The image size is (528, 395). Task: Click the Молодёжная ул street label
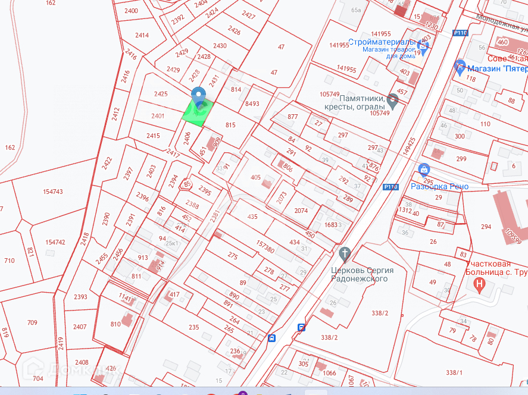click(x=502, y=23)
